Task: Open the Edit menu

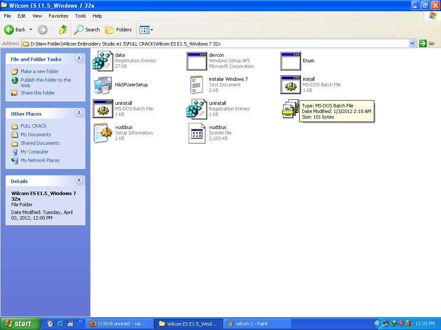Action: pos(22,16)
